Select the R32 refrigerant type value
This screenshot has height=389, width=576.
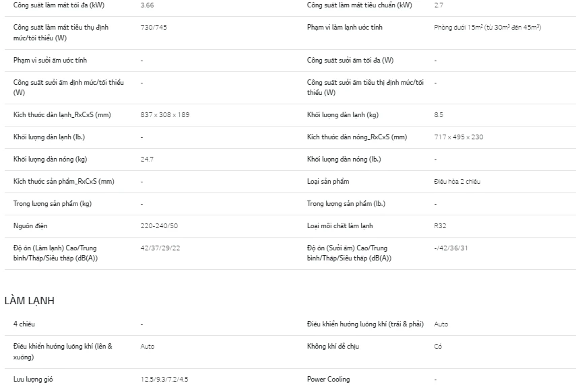point(441,226)
